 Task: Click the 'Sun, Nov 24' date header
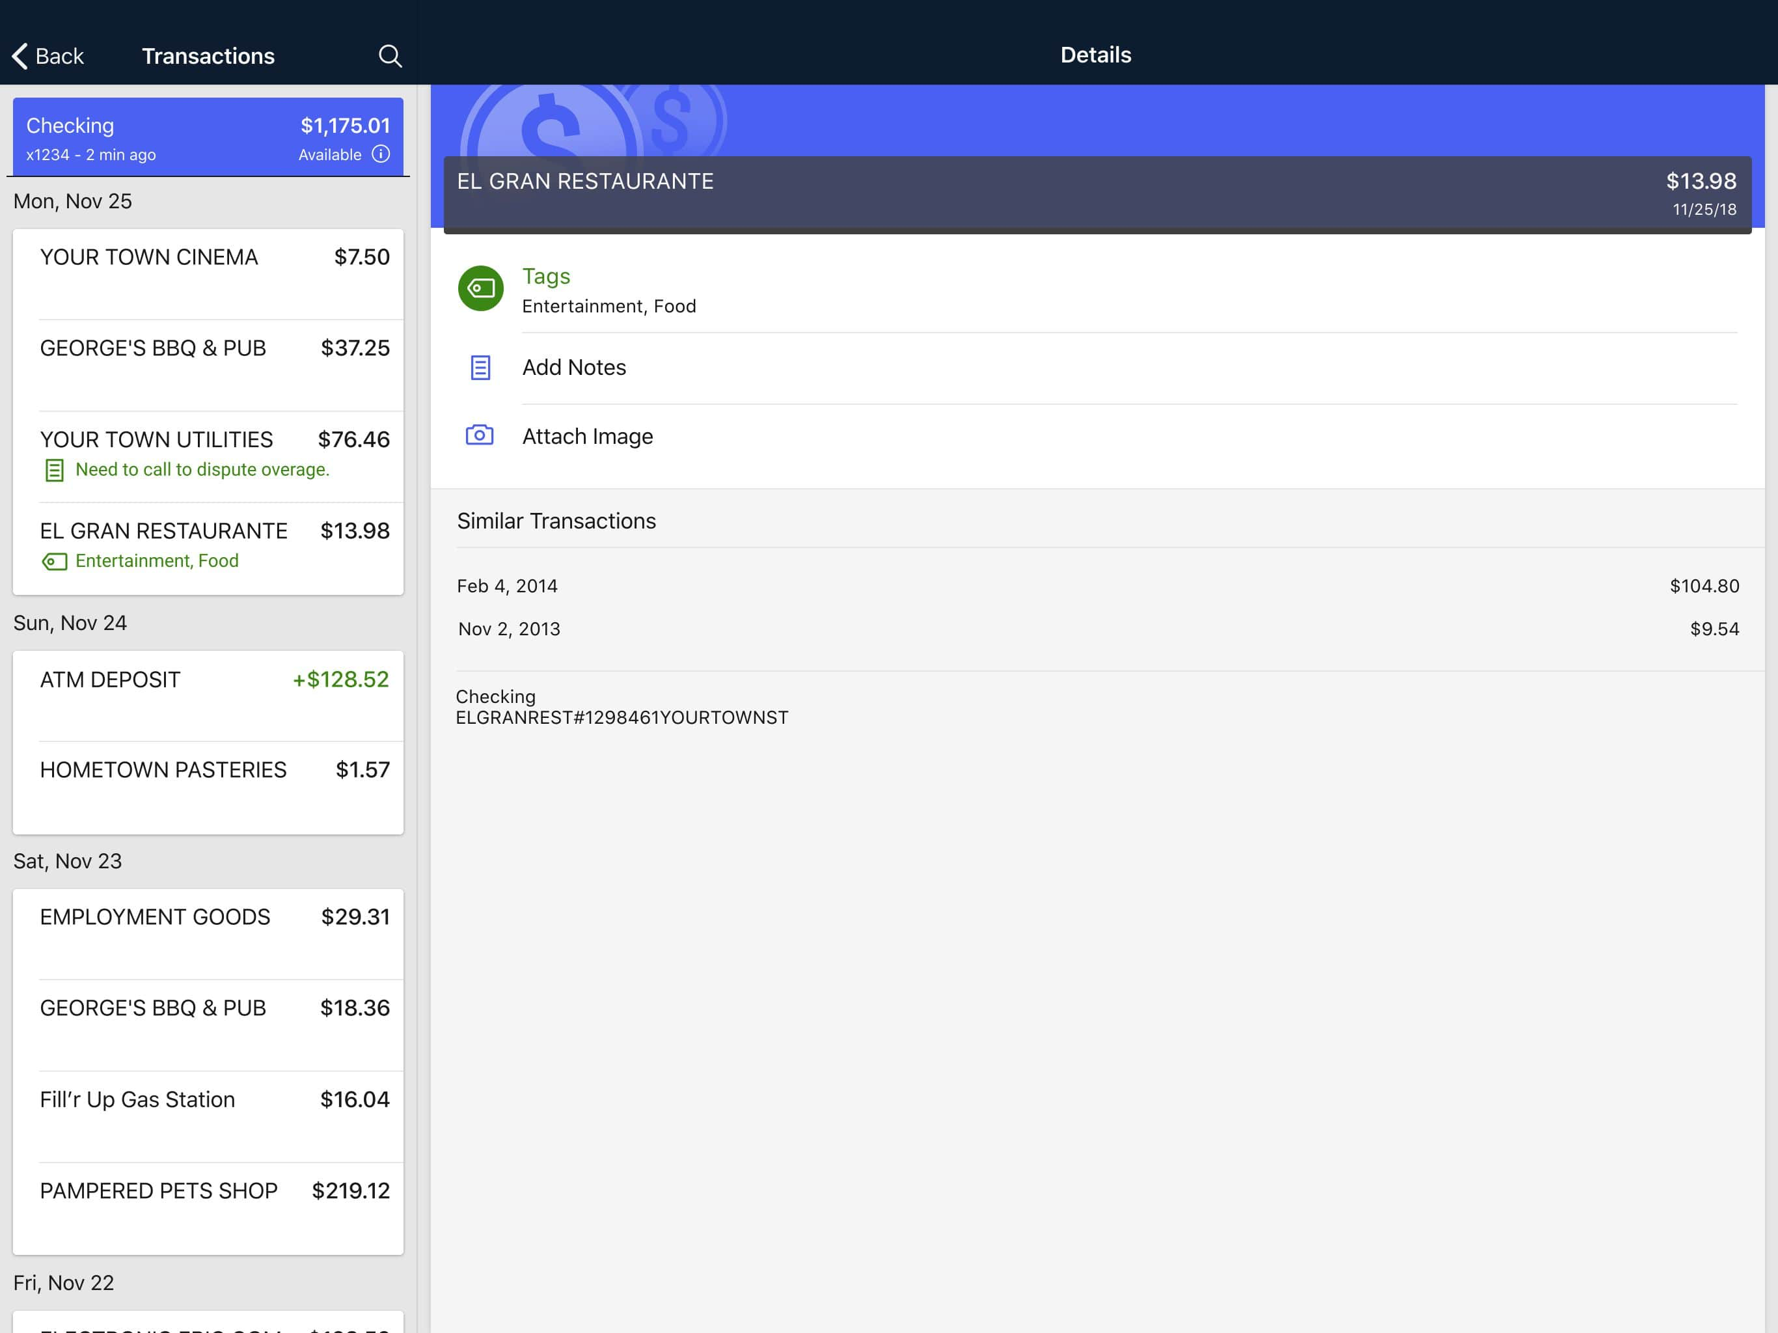70,623
